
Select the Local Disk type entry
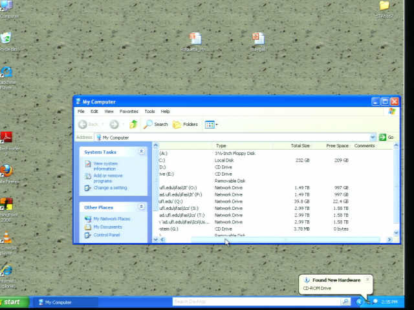tap(224, 160)
